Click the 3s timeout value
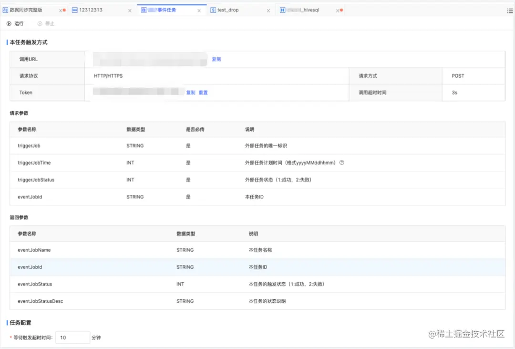 tap(454, 93)
